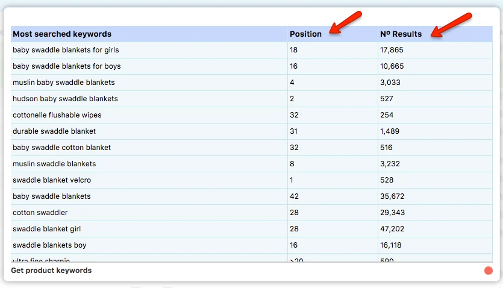
Task: Click results count 47,202
Action: pos(392,229)
